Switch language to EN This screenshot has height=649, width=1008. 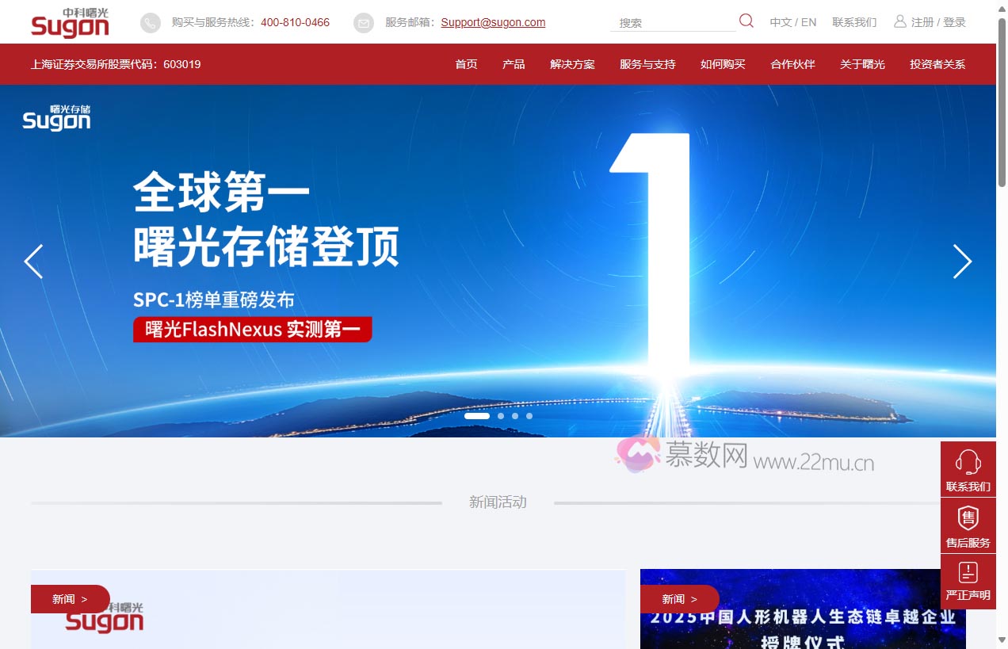tap(809, 22)
